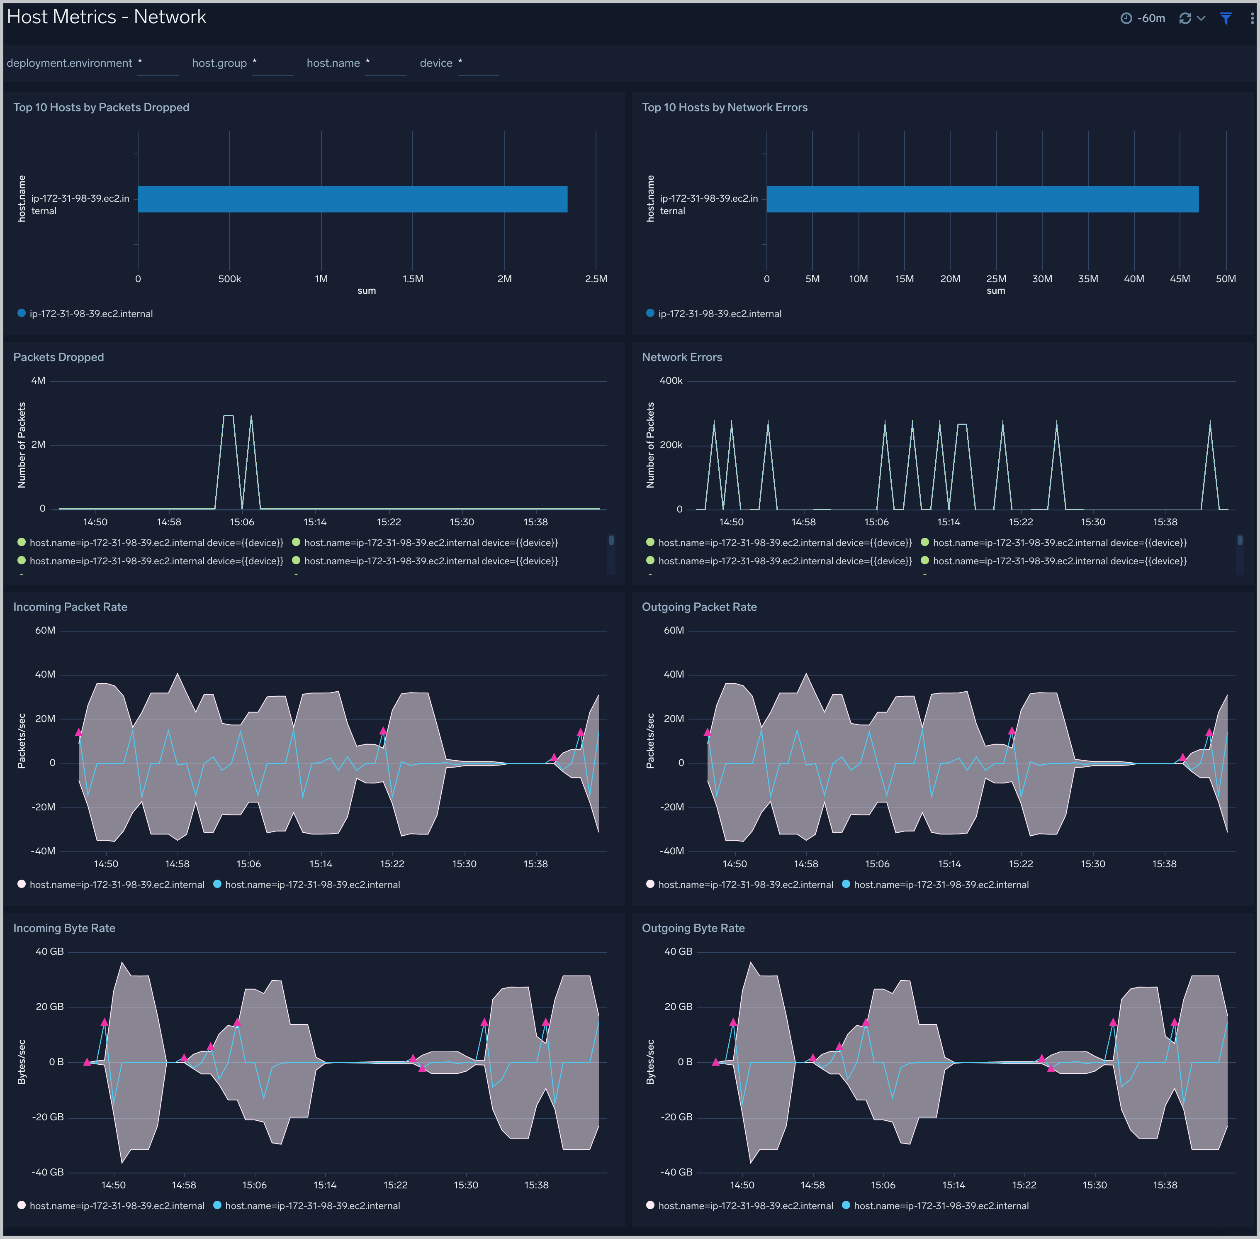1260x1239 pixels.
Task: Click the Network Errors legend scrollbar
Action: (x=1240, y=540)
